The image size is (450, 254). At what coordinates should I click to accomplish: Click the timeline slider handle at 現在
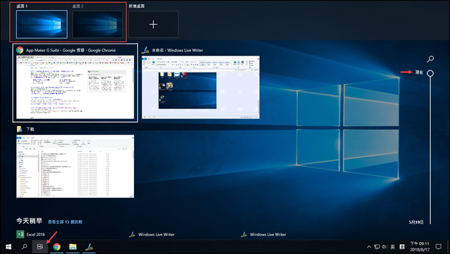tap(430, 73)
